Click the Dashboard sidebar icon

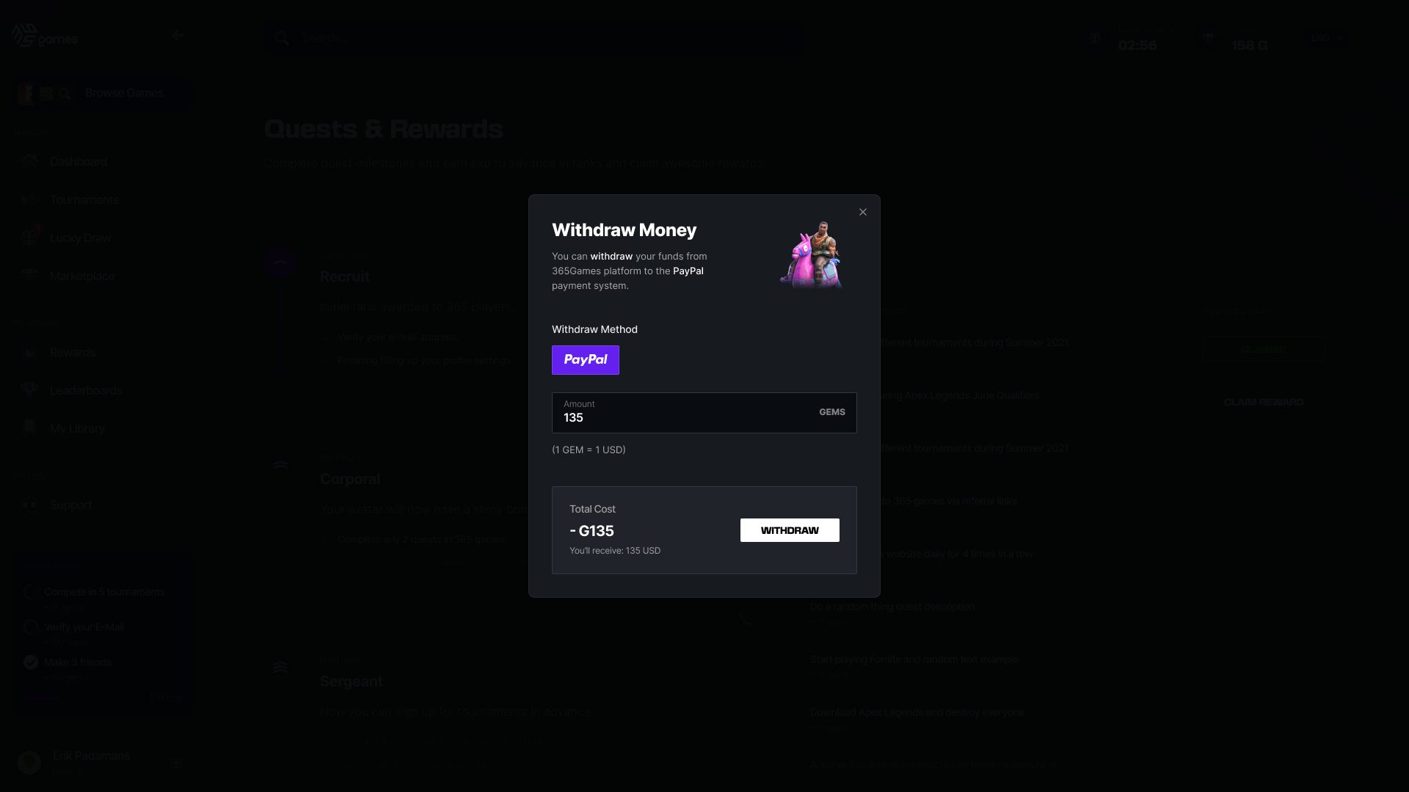point(29,163)
